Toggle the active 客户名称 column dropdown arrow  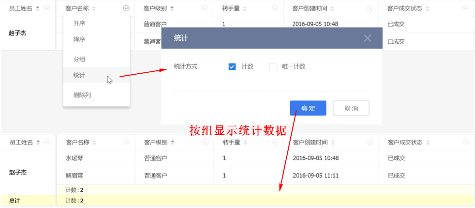point(126,8)
